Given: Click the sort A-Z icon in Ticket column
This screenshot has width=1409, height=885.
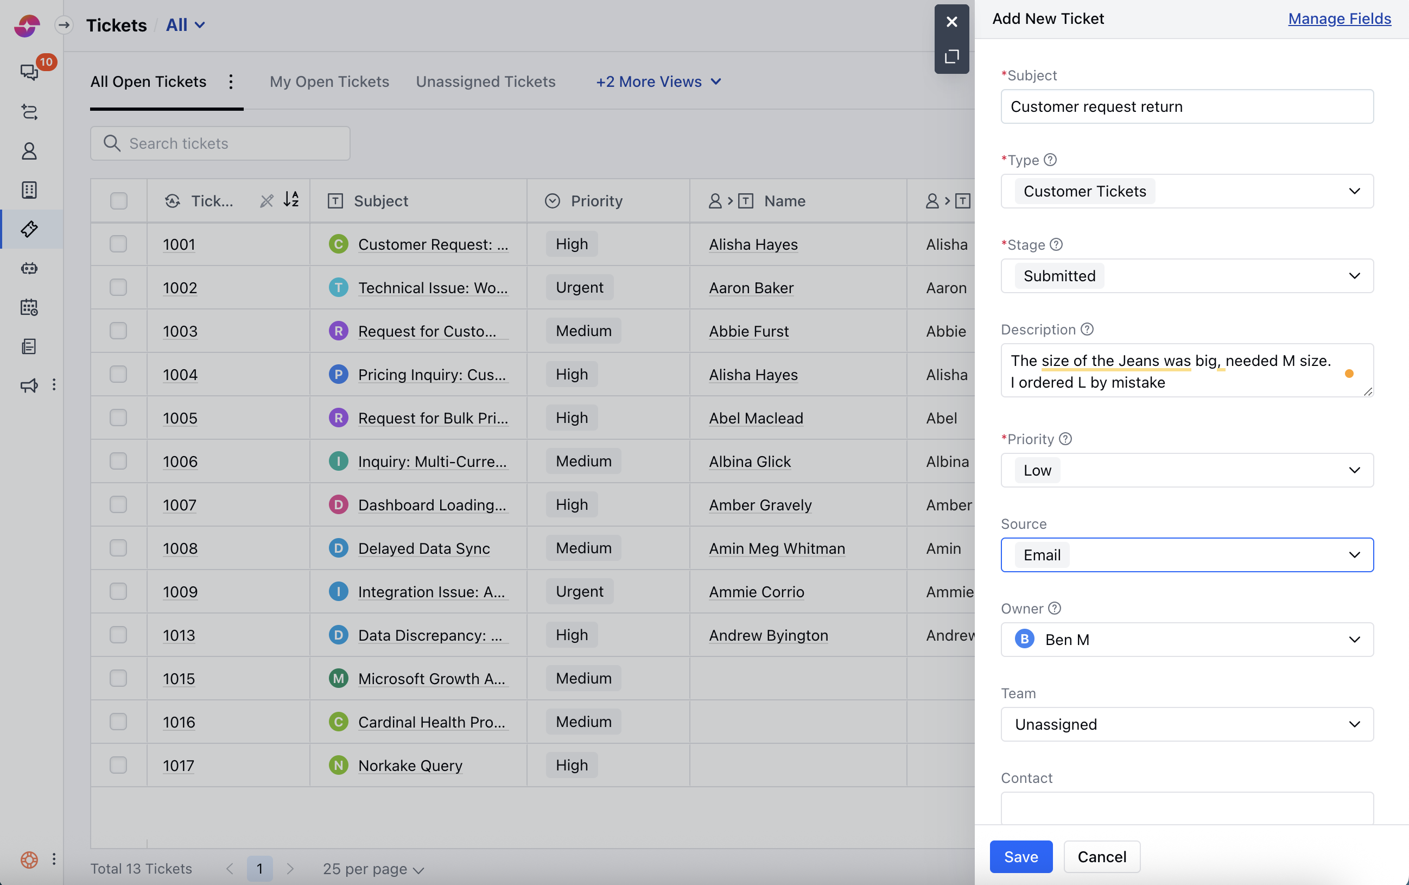Looking at the screenshot, I should (x=291, y=200).
